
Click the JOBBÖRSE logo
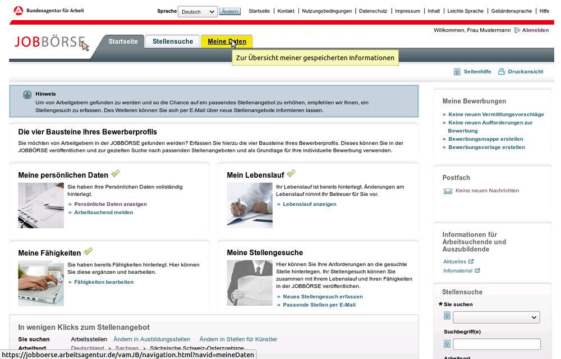[x=50, y=42]
